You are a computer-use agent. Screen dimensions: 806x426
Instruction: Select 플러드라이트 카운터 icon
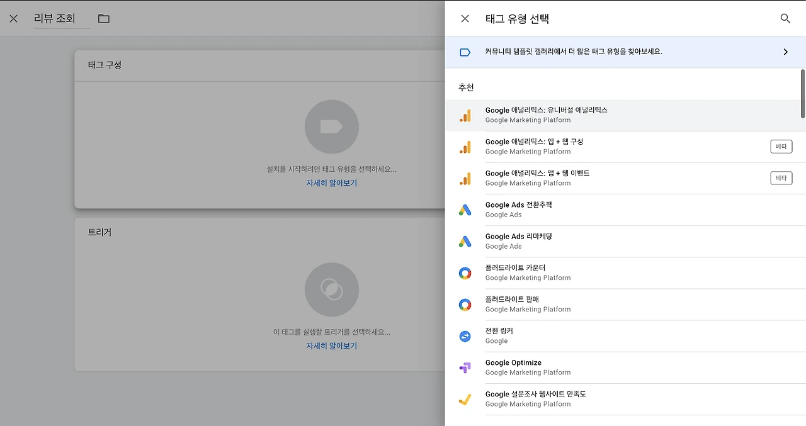tap(465, 273)
